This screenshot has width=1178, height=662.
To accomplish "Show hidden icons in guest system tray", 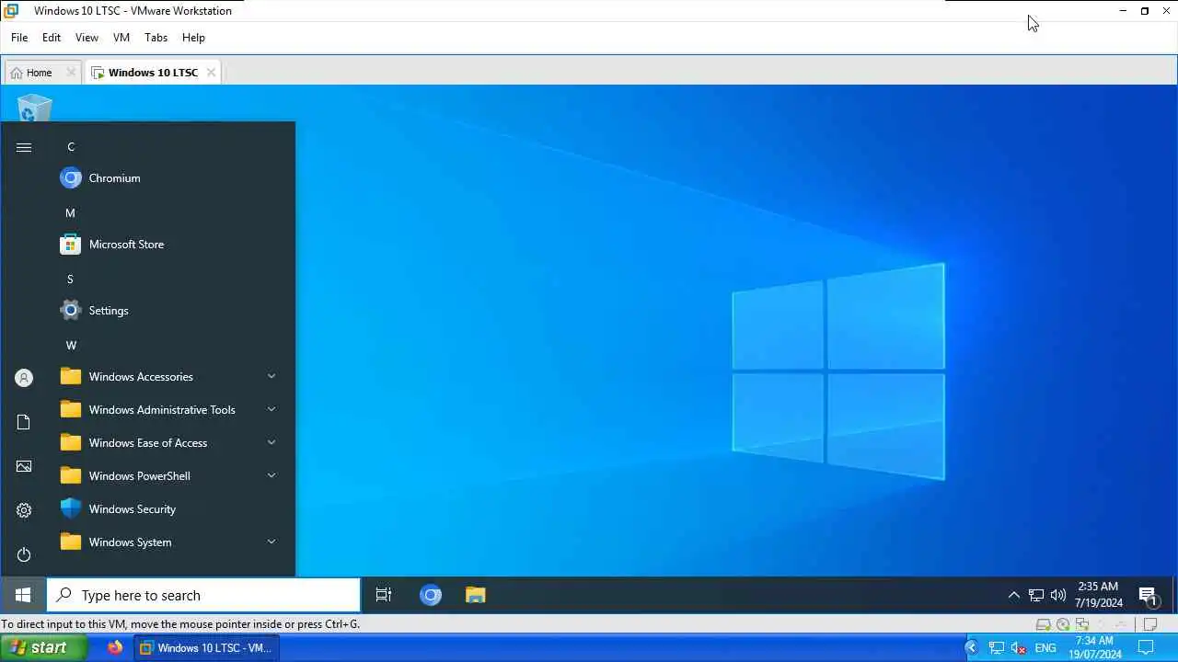I will [x=1013, y=595].
